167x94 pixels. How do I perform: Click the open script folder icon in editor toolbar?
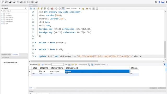31,9
